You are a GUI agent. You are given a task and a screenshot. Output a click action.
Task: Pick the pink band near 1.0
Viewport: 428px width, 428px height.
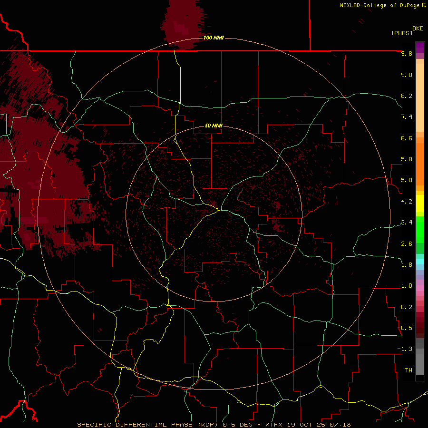(420, 288)
